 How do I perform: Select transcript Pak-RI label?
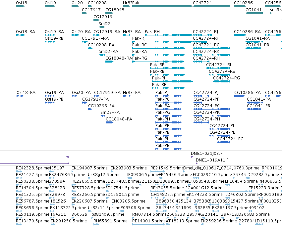pyautogui.click(x=158, y=78)
